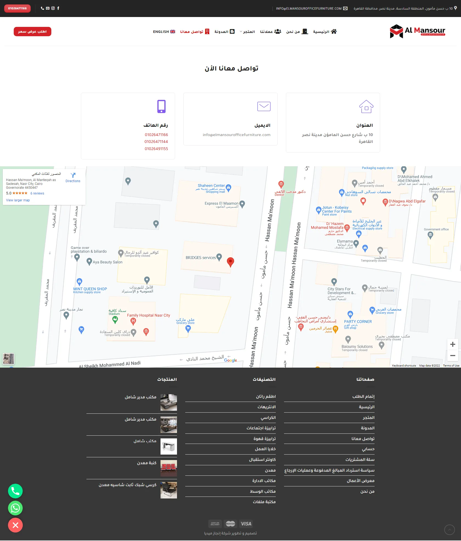Click email info@elmansourofficefurniture.com in card
The width and height of the screenshot is (461, 541).
click(237, 135)
